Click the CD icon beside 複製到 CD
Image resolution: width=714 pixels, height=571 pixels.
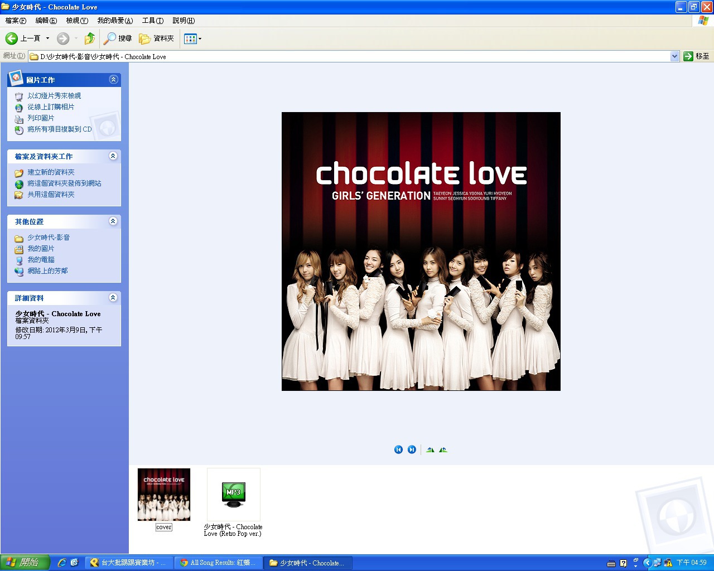tap(19, 130)
